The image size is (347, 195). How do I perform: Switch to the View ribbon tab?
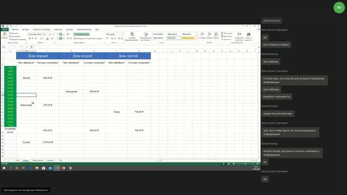coord(97,29)
